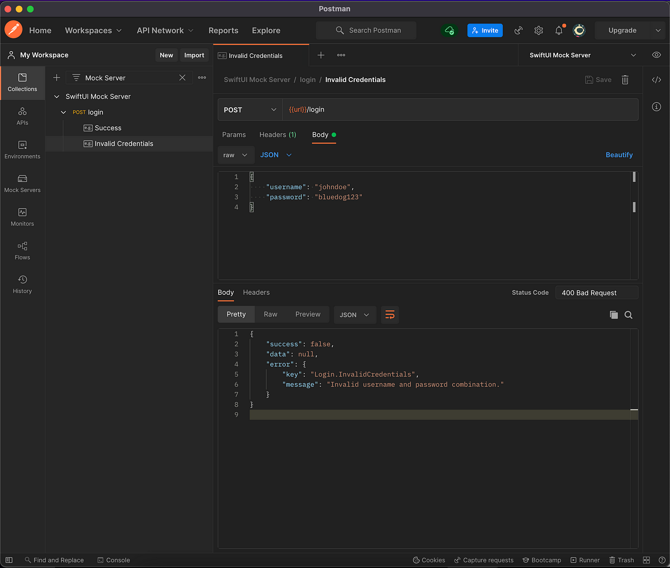Click the request URL field

point(460,110)
